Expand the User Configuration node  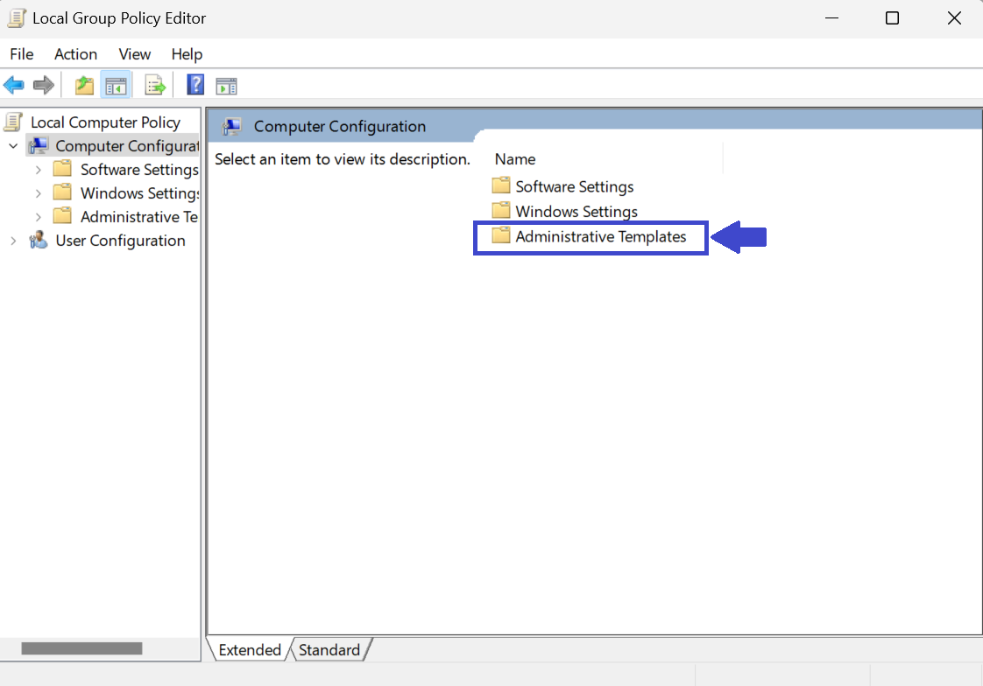pos(13,241)
